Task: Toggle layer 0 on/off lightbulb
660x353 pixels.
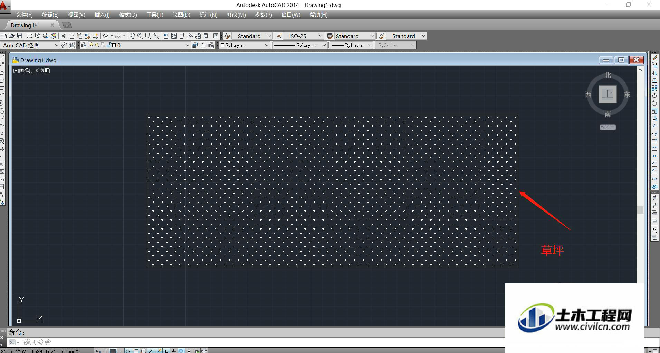Action: pyautogui.click(x=92, y=45)
